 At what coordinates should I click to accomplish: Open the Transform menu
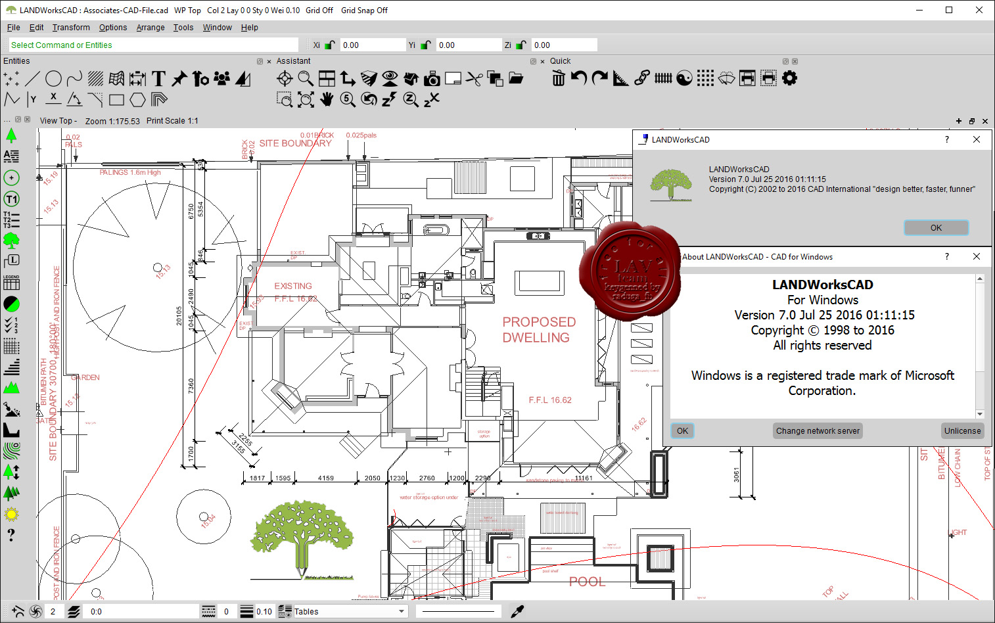pyautogui.click(x=71, y=28)
